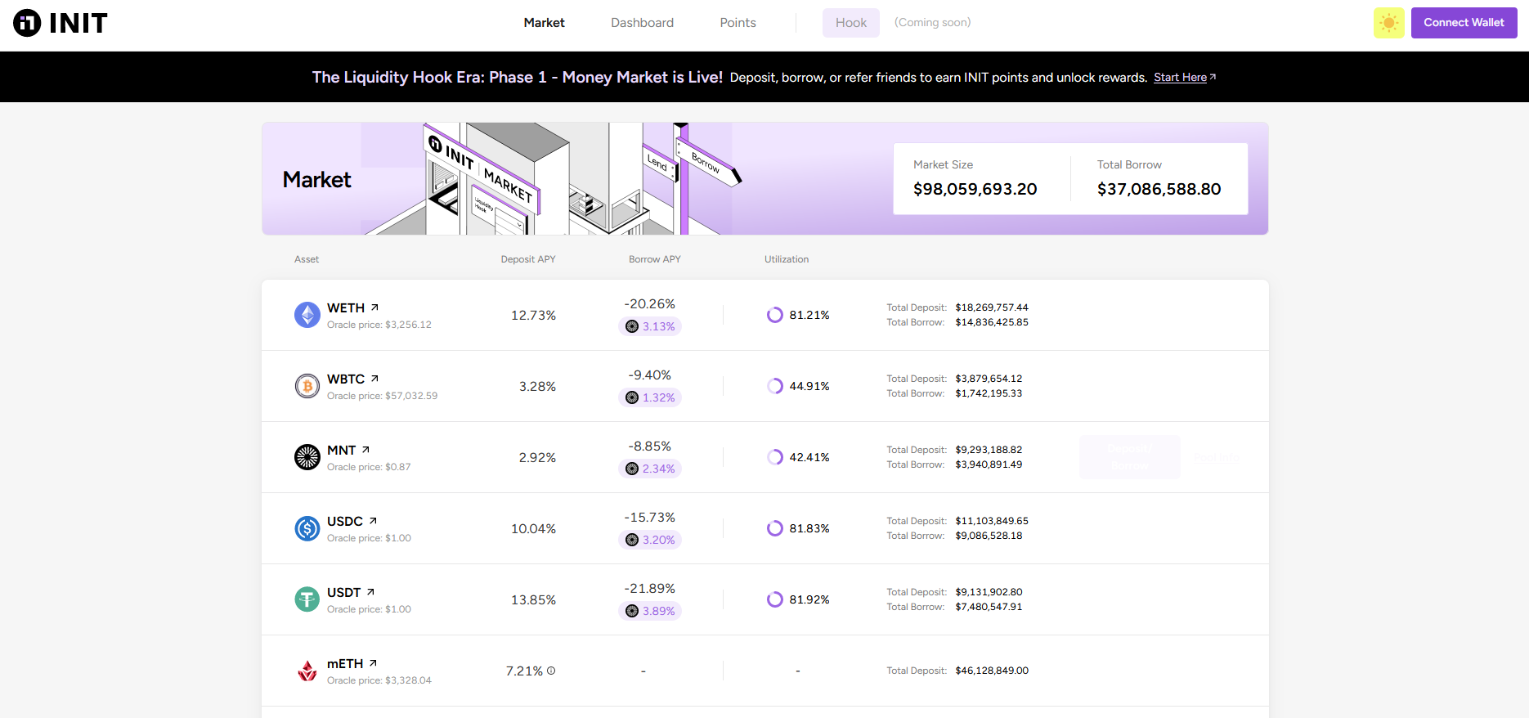Viewport: 1529px width, 718px height.
Task: Open MNT external link arrow
Action: (365, 450)
